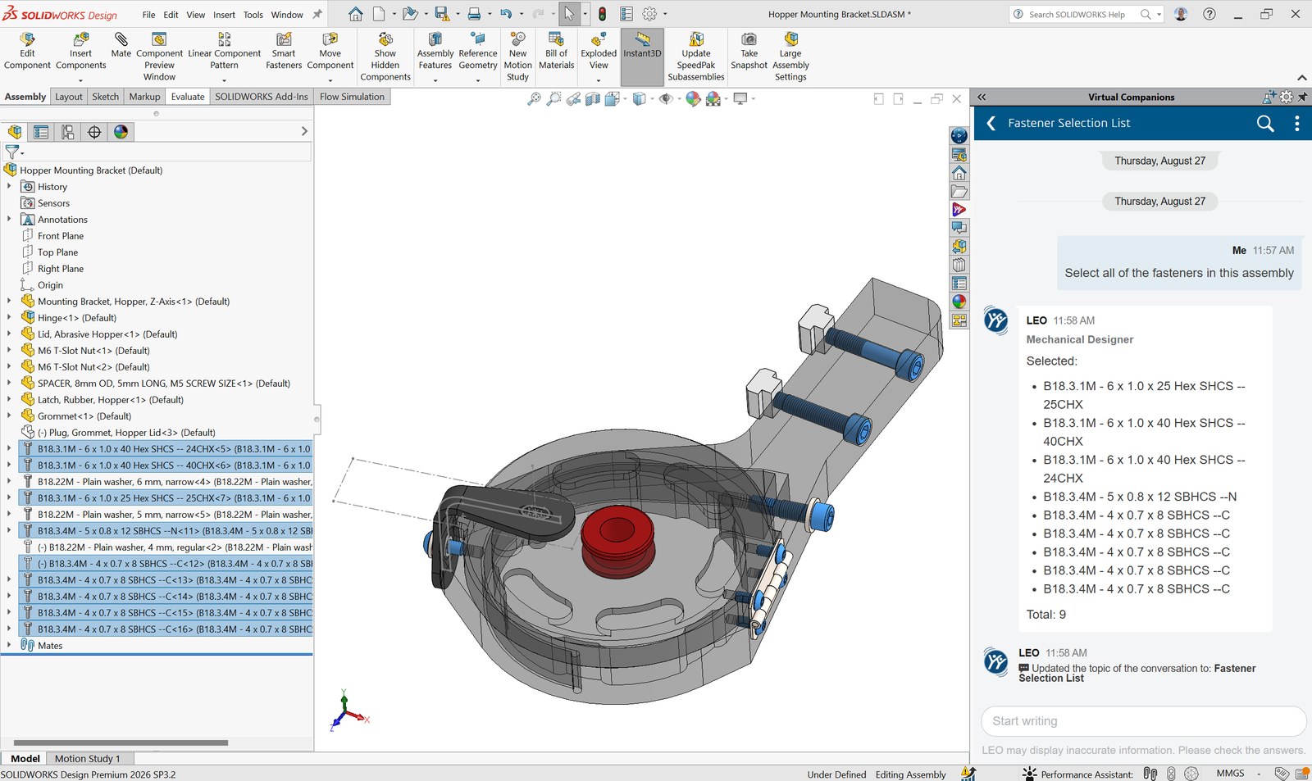Viewport: 1312px width, 781px height.
Task: Expand Grommet<1> component node
Action: point(9,416)
